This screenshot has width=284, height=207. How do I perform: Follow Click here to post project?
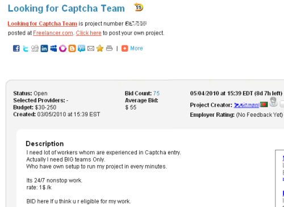89,33
